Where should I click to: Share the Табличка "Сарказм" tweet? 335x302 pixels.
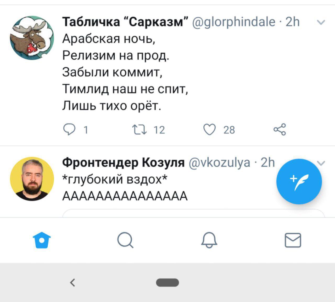point(280,130)
